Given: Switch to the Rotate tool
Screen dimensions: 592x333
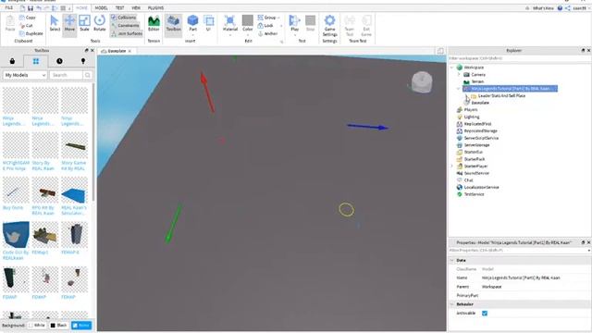Looking at the screenshot, I should click(x=99, y=23).
